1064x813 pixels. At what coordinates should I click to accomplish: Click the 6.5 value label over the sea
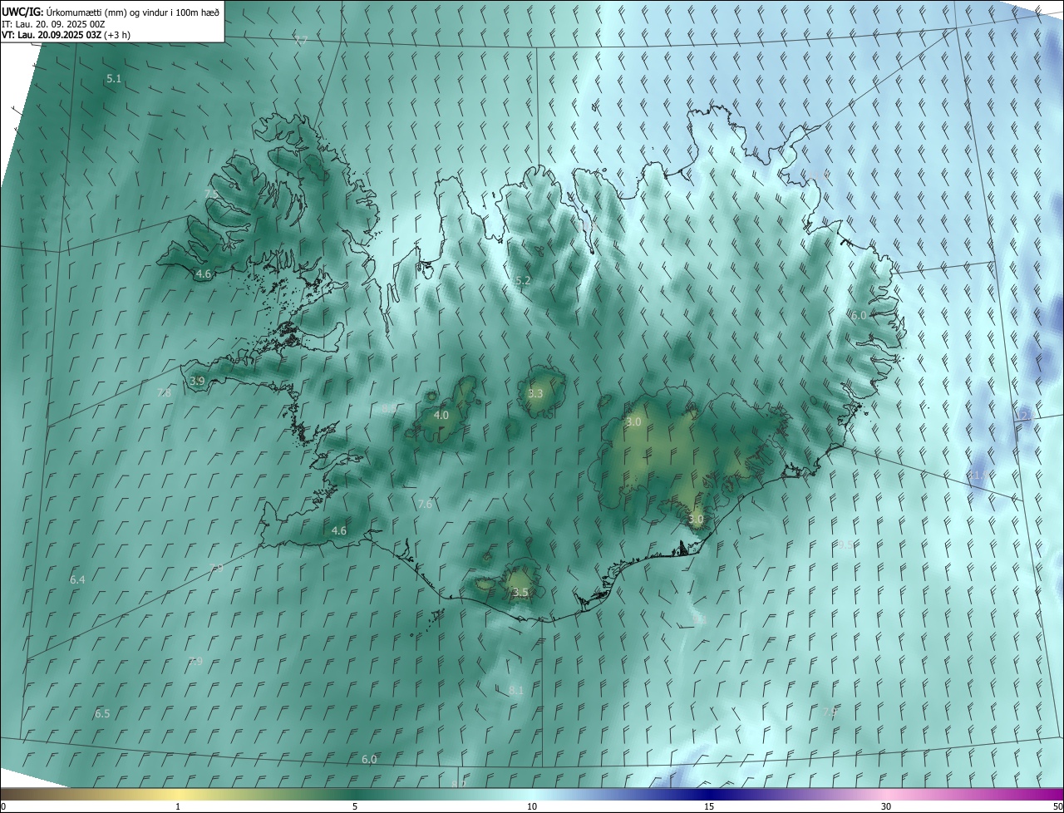[102, 714]
